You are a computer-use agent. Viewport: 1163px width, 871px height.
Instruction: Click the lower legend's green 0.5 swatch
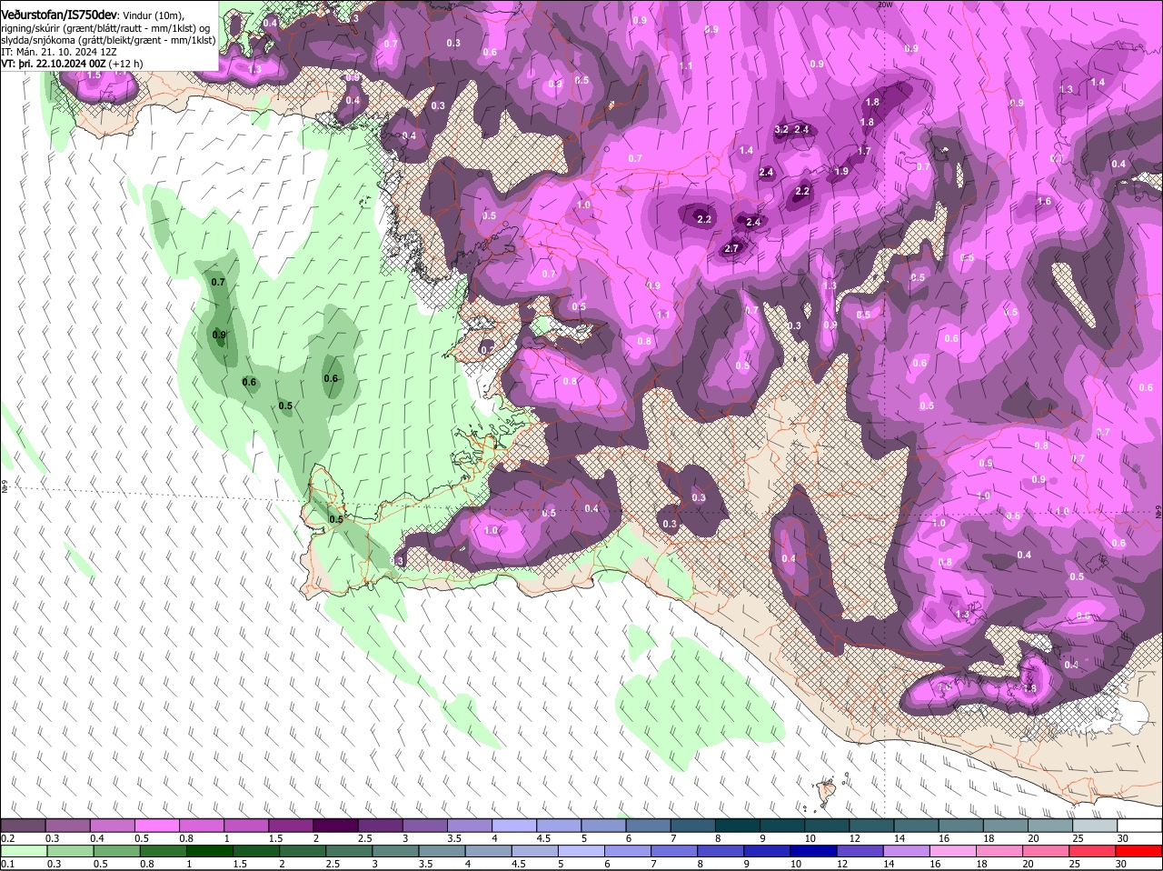[x=116, y=851]
